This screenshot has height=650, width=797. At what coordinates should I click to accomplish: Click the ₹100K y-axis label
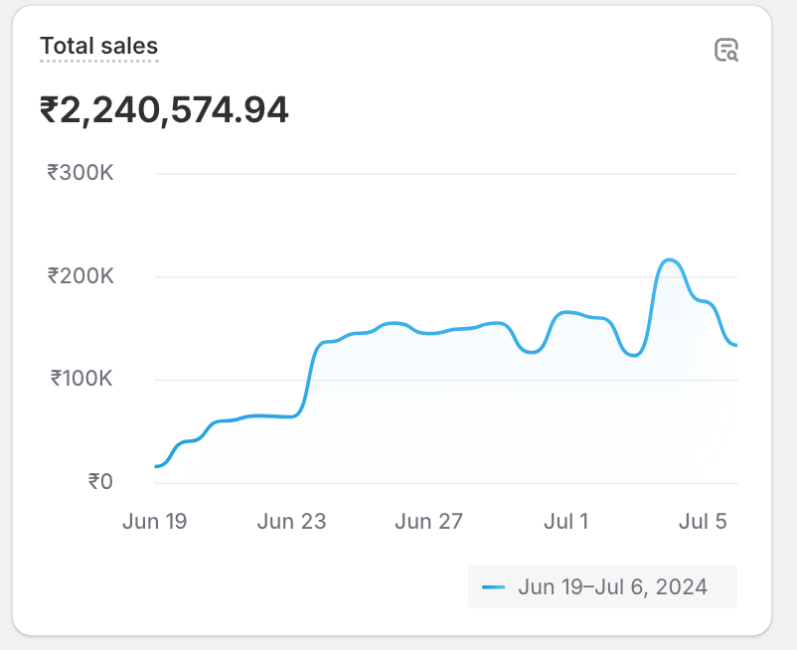pos(80,379)
